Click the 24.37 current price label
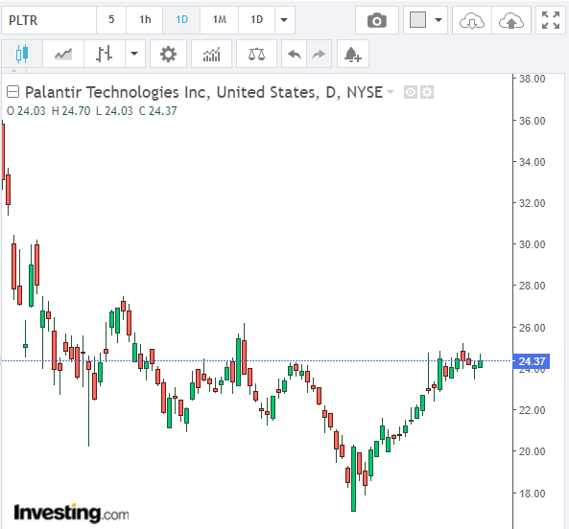The image size is (569, 529). pyautogui.click(x=532, y=361)
